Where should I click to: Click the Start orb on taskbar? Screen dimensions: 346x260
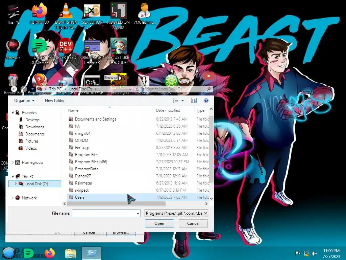click(8, 253)
